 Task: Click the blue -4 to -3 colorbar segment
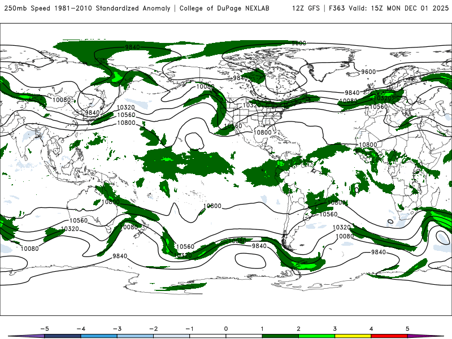(x=98, y=336)
